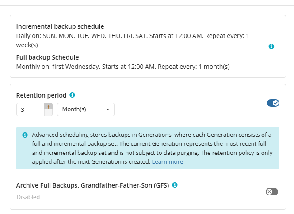Viewport: 294px width, 214px height.
Task: Click the Full backup Schedule heading
Action: click(x=47, y=57)
